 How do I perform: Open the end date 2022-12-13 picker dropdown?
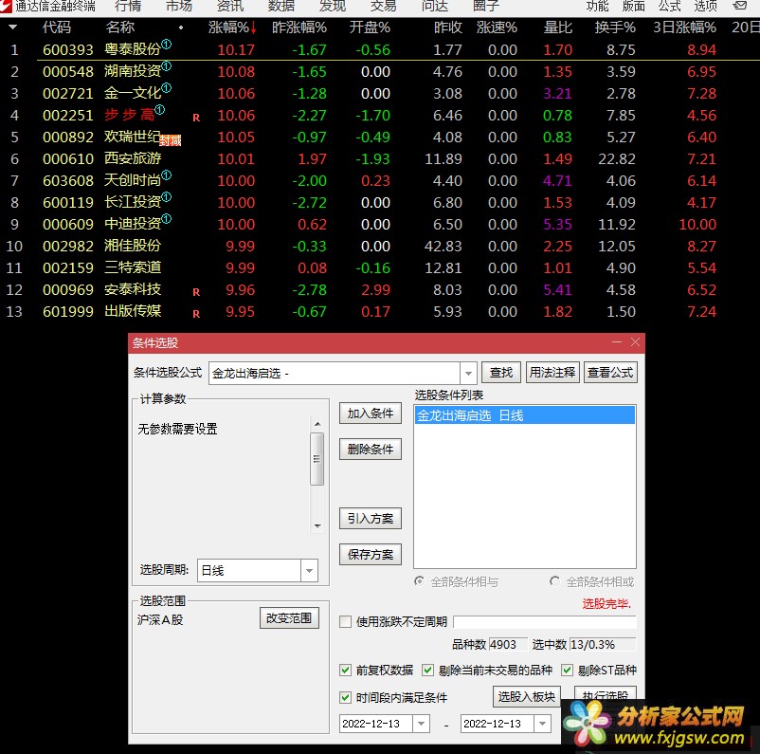[542, 724]
